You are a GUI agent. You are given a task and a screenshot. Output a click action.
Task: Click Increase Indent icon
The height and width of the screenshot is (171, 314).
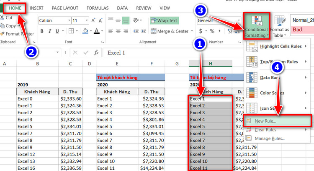pyautogui.click(x=143, y=31)
